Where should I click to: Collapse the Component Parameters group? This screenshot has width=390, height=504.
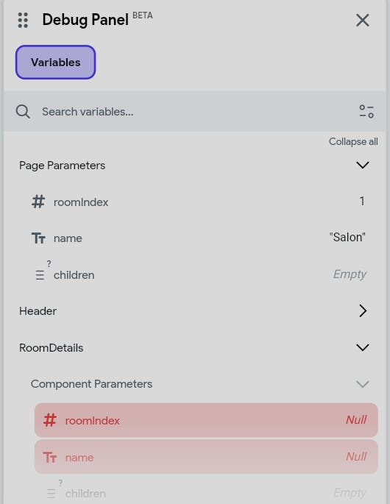click(x=362, y=384)
